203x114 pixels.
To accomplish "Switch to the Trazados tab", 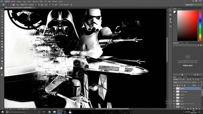I will (x=185, y=77).
